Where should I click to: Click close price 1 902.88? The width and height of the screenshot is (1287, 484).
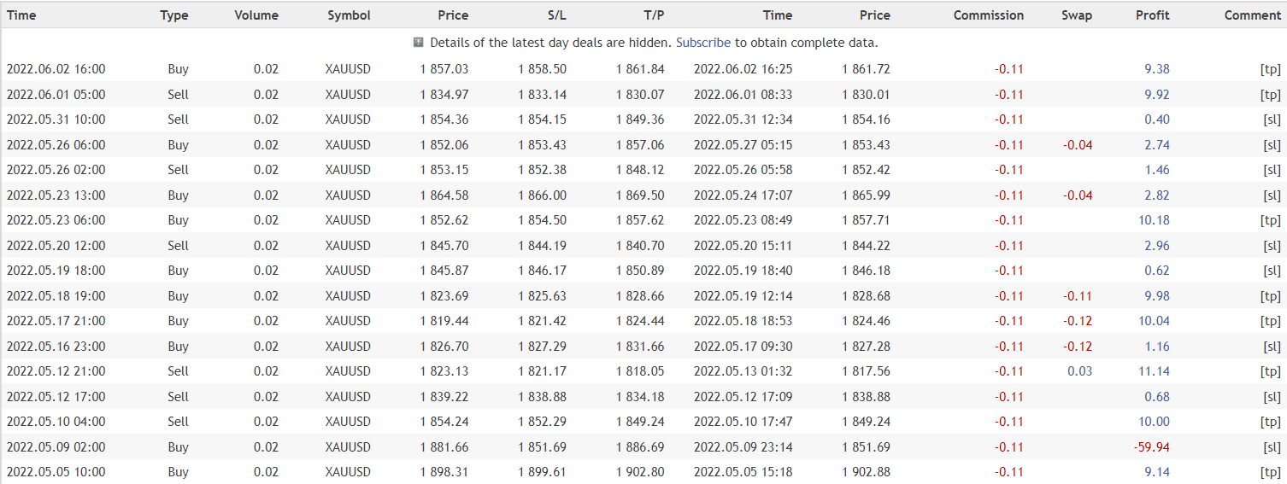tap(866, 472)
